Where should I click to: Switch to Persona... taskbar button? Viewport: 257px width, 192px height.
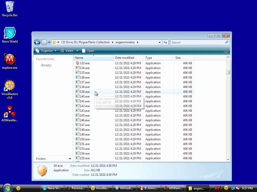point(76,188)
